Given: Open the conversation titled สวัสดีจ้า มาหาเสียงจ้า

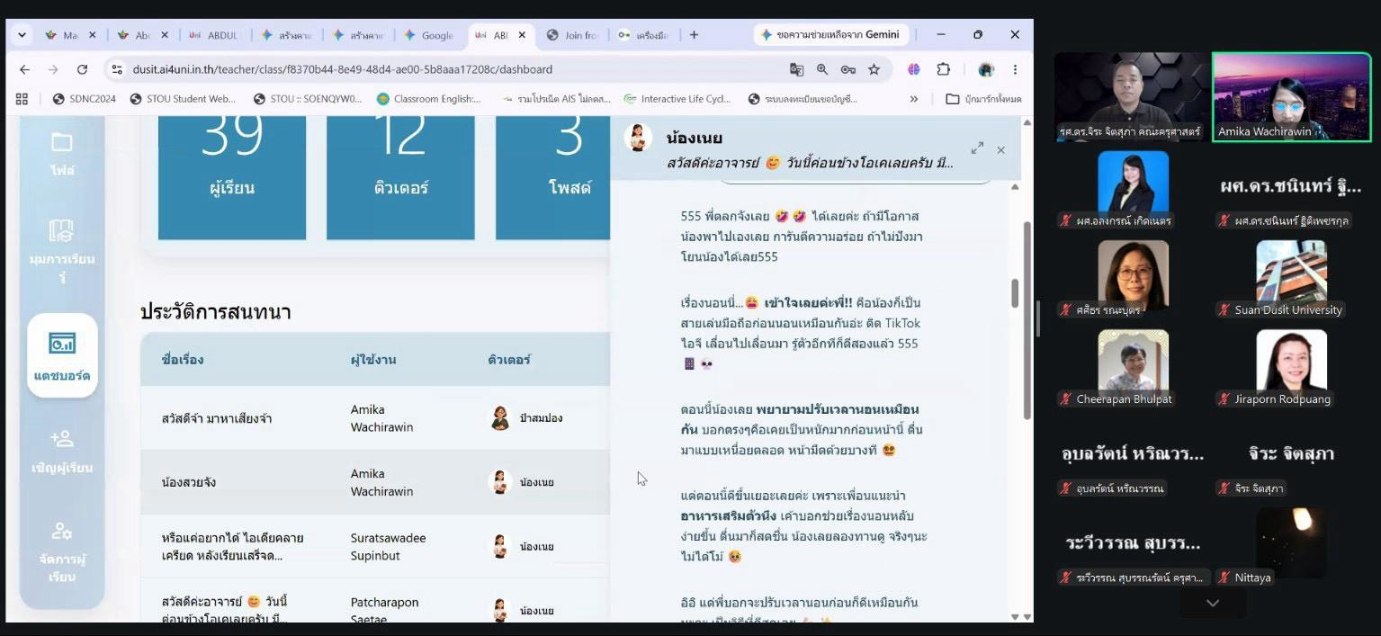Looking at the screenshot, I should pyautogui.click(x=216, y=418).
